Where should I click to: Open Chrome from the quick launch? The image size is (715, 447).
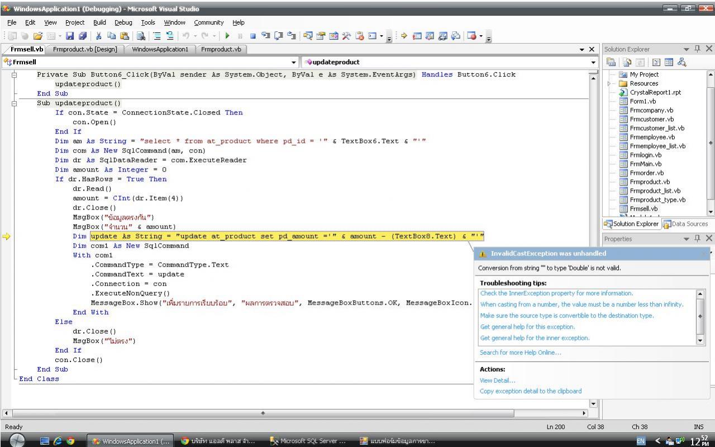71,440
